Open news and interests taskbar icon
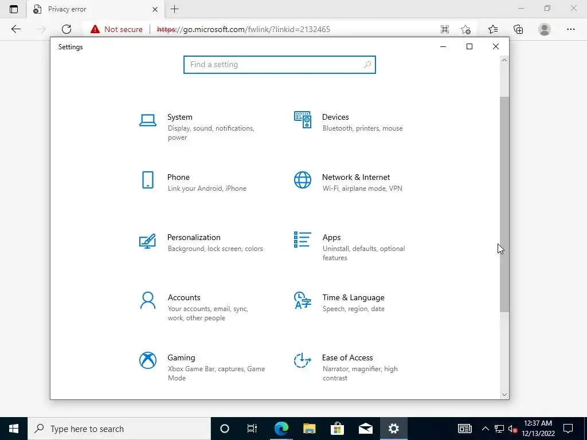Viewport: 587px width, 440px height. coord(464,429)
